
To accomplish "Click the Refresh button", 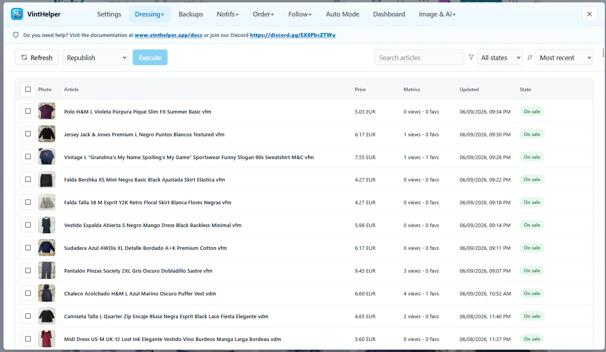I will pyautogui.click(x=37, y=57).
